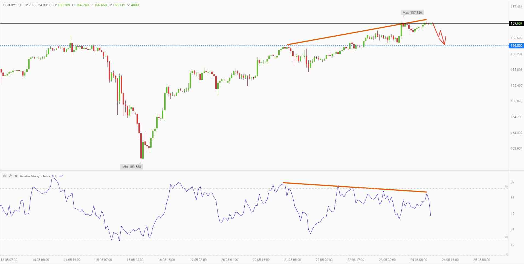Click the close price C: 156.712
The image size is (524, 264).
117,5
